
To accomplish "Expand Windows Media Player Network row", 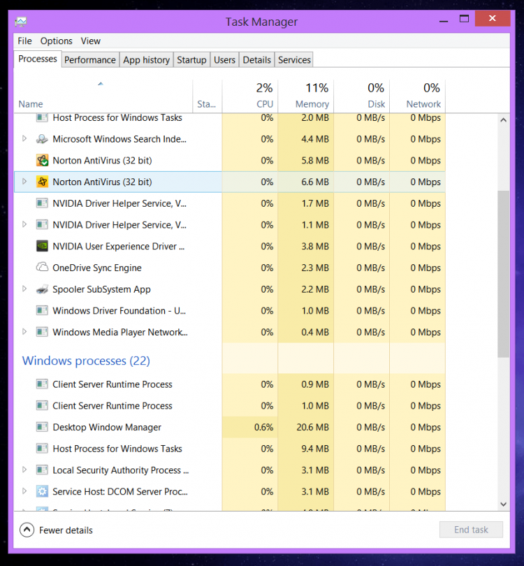I will tap(24, 332).
